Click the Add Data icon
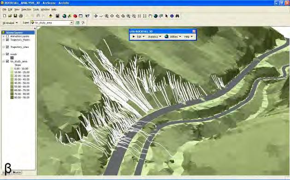 (x=51, y=16)
